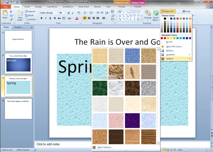The height and width of the screenshot is (152, 213).
Task: Click the notes field
Action: coord(63,144)
